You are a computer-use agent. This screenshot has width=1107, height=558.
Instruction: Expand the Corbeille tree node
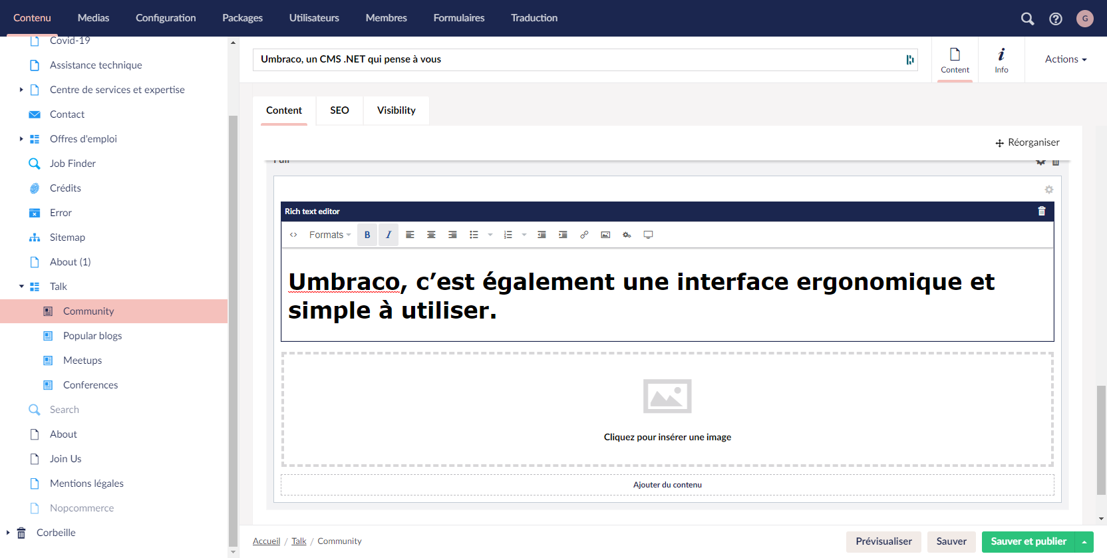(x=8, y=533)
